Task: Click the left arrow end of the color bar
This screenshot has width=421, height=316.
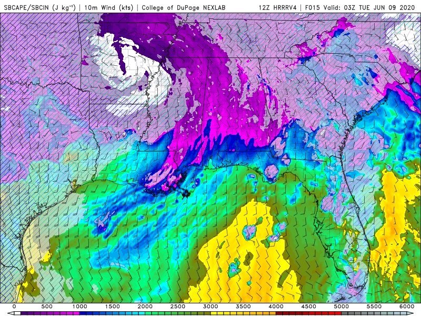Action: (11, 313)
